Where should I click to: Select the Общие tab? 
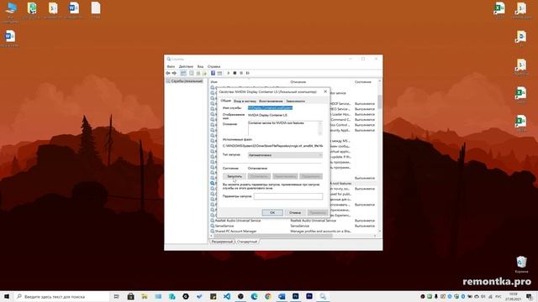pos(226,101)
